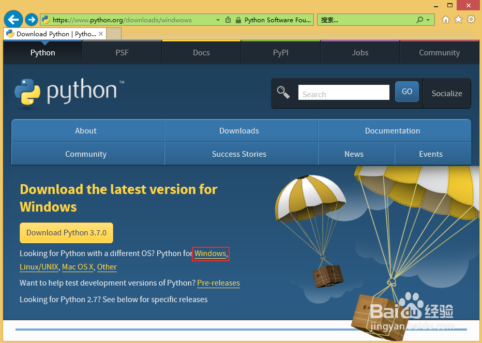Follow the Mac OS X link
Screen dimensions: 482x343
click(78, 267)
